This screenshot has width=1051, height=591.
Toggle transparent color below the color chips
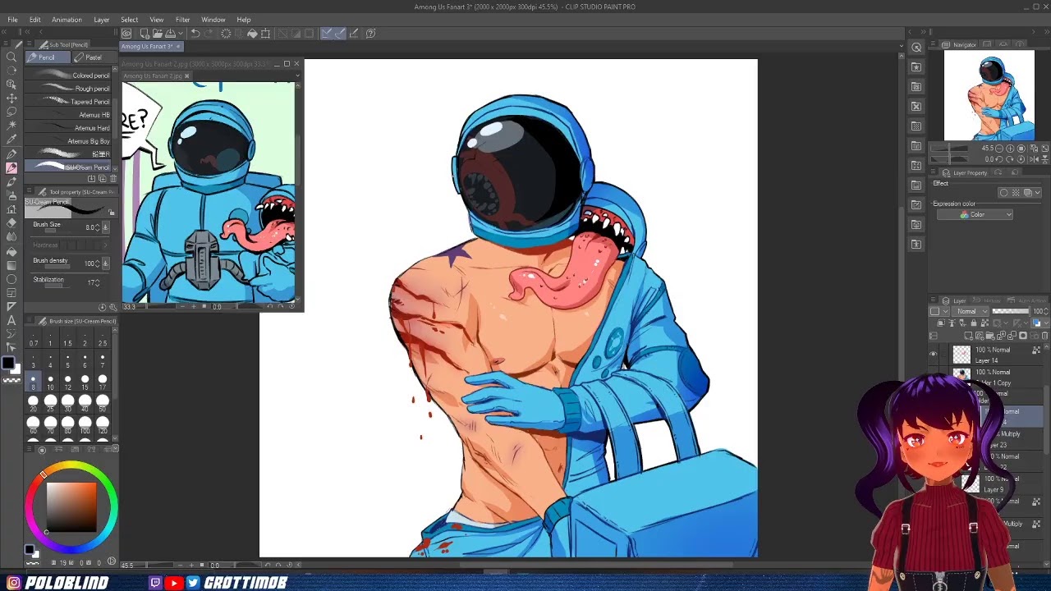click(11, 380)
